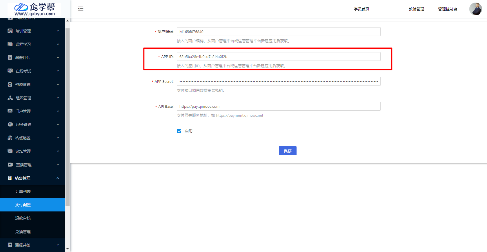
Task: Click the APP Secret input field
Action: [x=279, y=81]
